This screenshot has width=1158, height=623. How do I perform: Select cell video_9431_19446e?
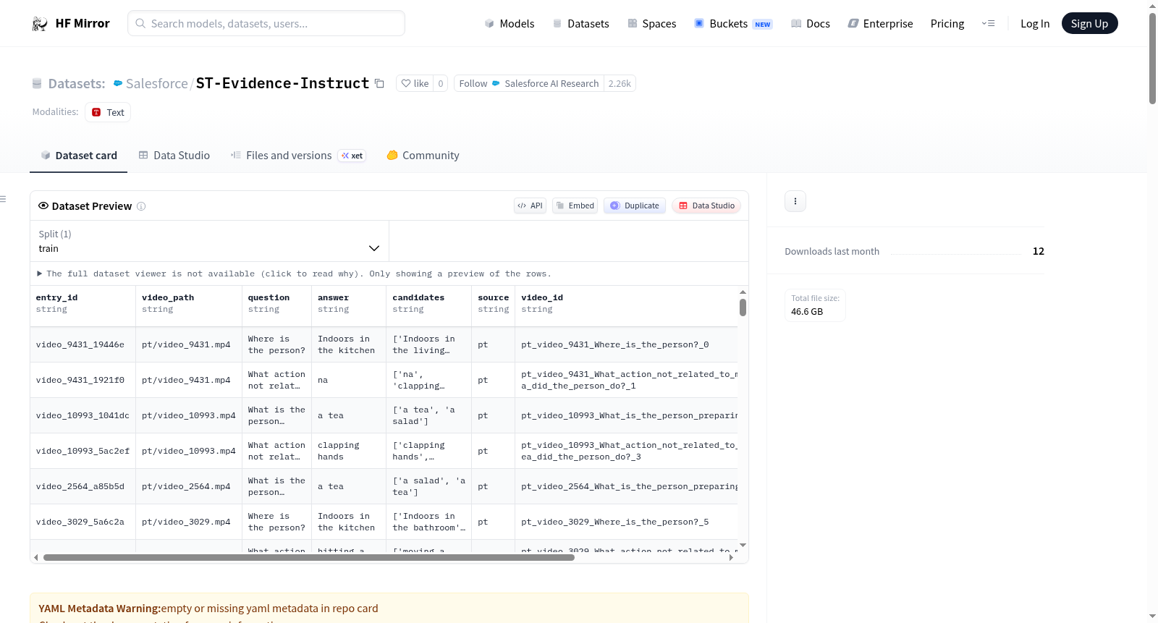coord(83,345)
